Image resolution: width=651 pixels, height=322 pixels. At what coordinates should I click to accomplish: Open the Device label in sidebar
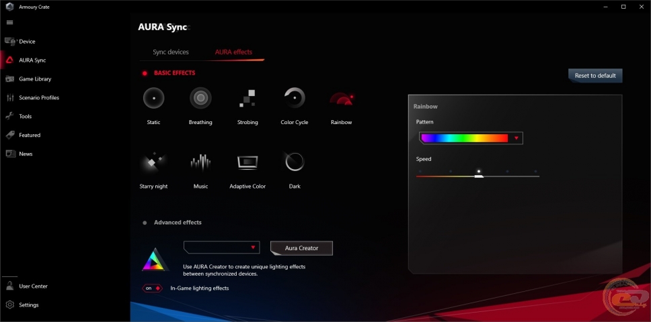coord(27,42)
